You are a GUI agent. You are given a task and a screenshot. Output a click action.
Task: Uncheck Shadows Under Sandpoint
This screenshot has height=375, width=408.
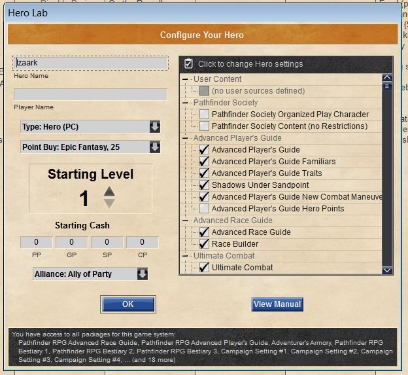(204, 185)
